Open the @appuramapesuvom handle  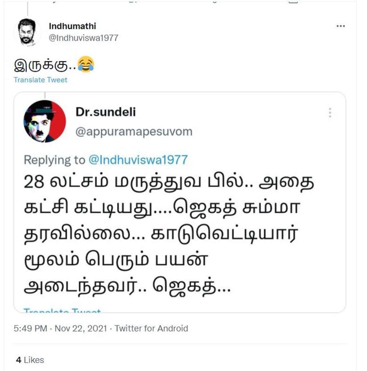(134, 131)
